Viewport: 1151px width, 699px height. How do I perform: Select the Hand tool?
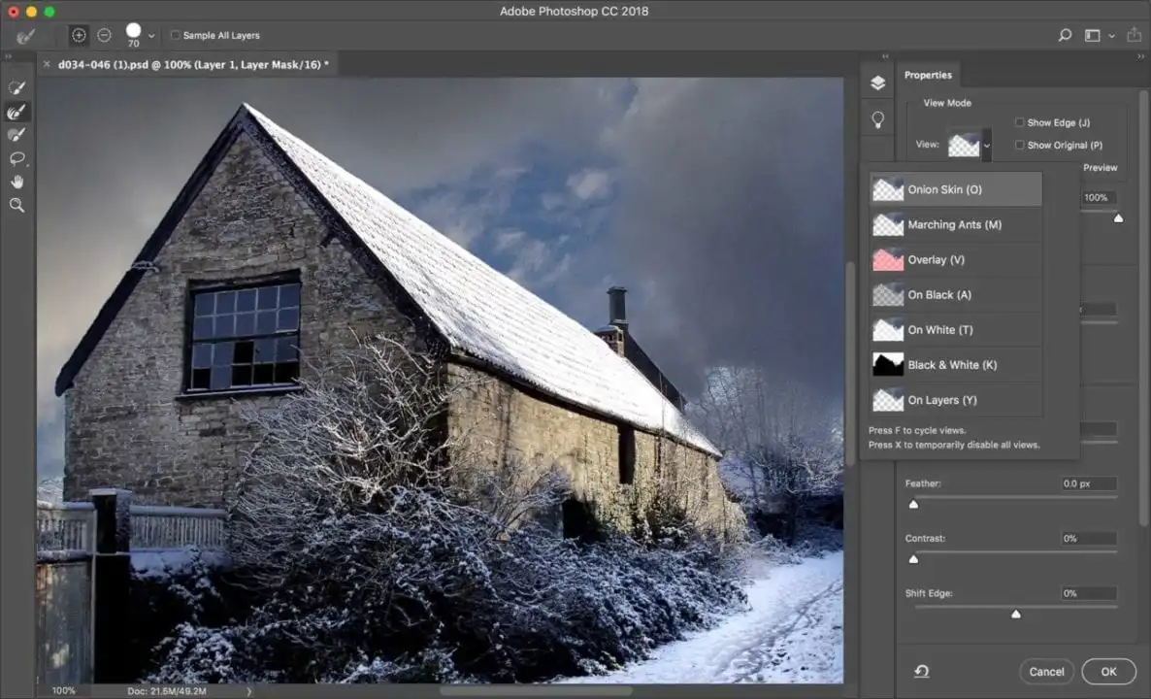16,182
